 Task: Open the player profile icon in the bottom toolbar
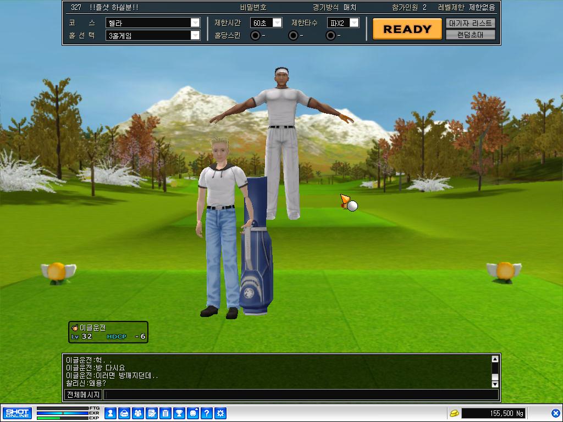[110, 413]
